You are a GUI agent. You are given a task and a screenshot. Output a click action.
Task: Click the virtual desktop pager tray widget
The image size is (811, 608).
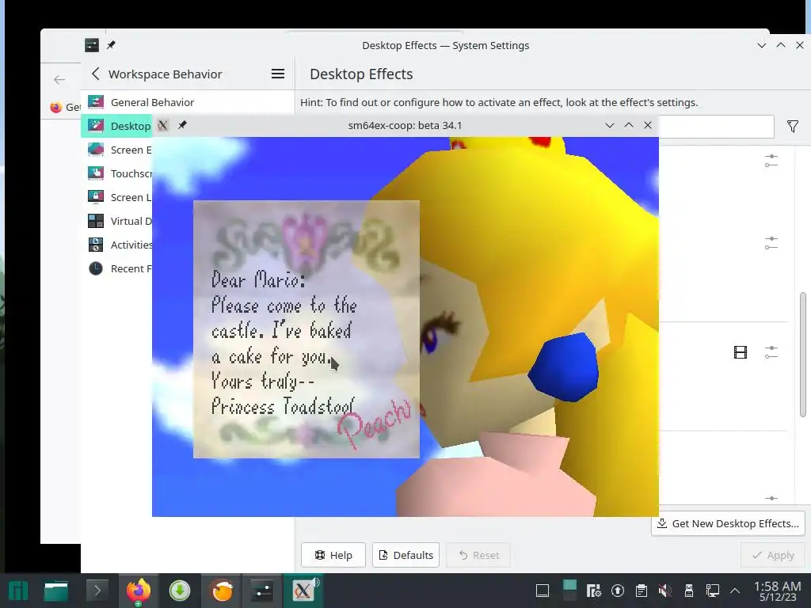tap(569, 591)
